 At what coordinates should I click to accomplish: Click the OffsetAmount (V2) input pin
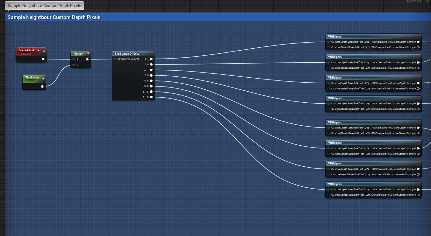tap(115, 59)
